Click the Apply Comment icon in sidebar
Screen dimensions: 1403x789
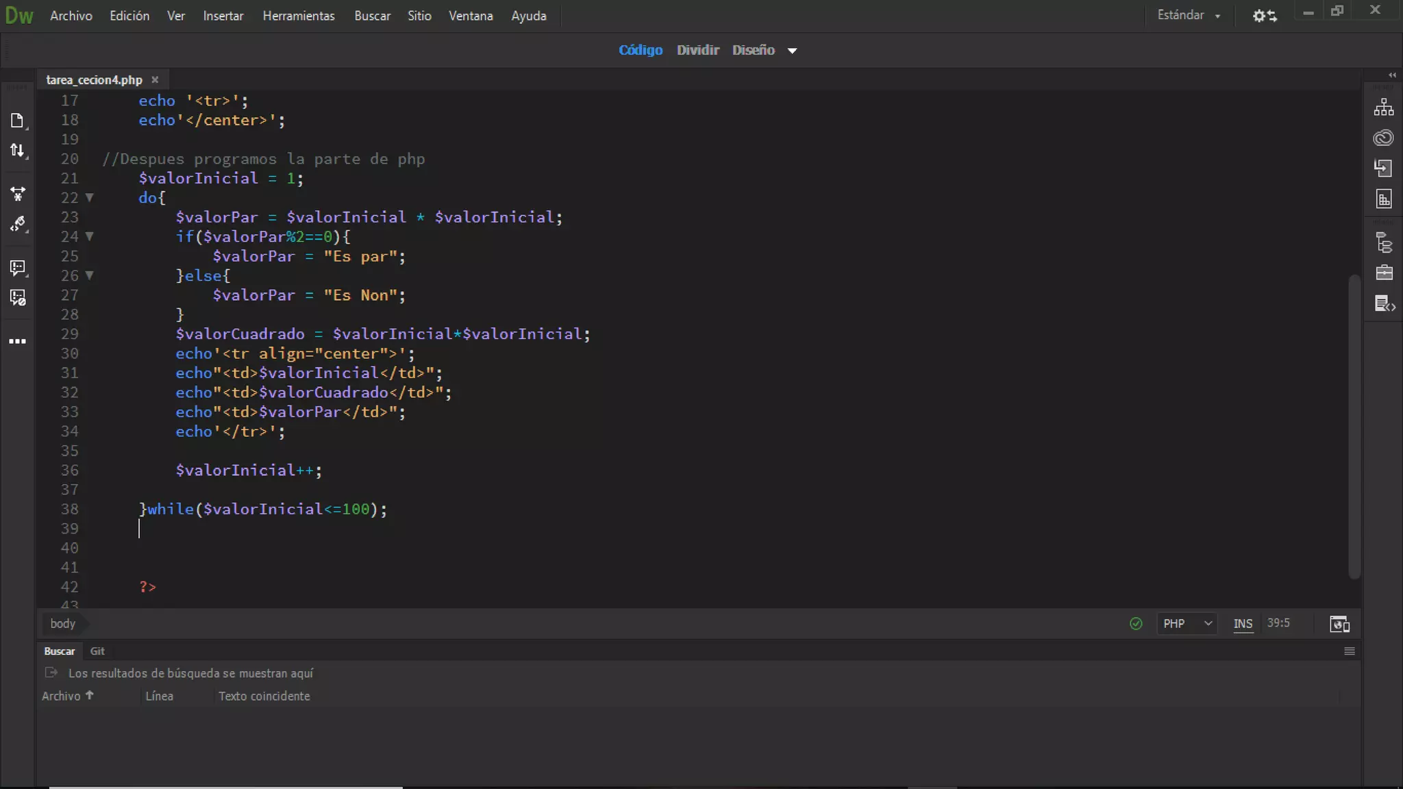pyautogui.click(x=17, y=267)
